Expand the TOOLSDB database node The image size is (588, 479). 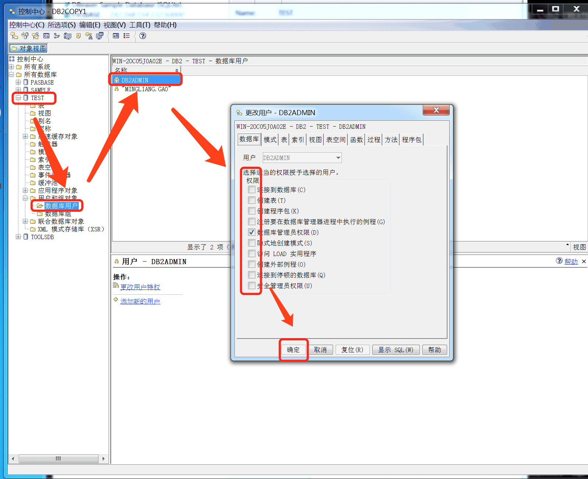coord(18,237)
